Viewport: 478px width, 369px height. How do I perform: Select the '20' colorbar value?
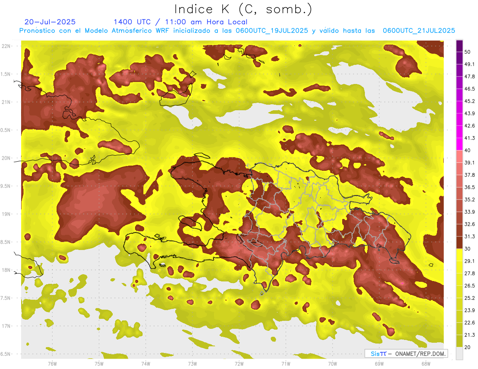pyautogui.click(x=468, y=347)
